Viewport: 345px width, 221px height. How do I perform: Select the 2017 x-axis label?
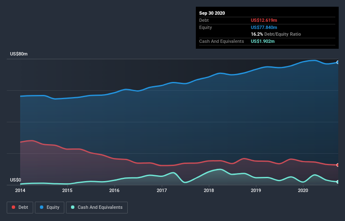[162, 190]
